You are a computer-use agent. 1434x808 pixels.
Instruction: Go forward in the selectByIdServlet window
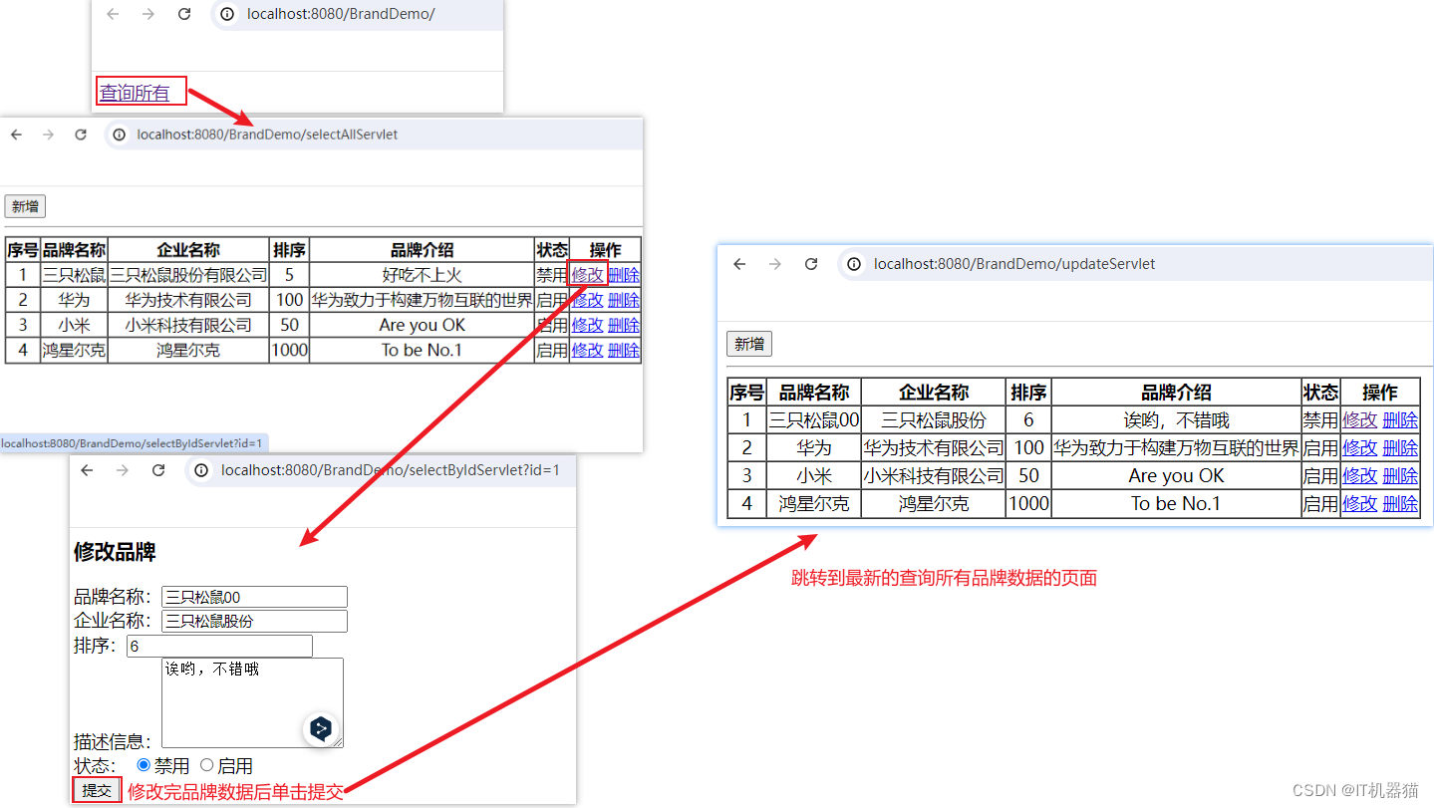coord(122,470)
